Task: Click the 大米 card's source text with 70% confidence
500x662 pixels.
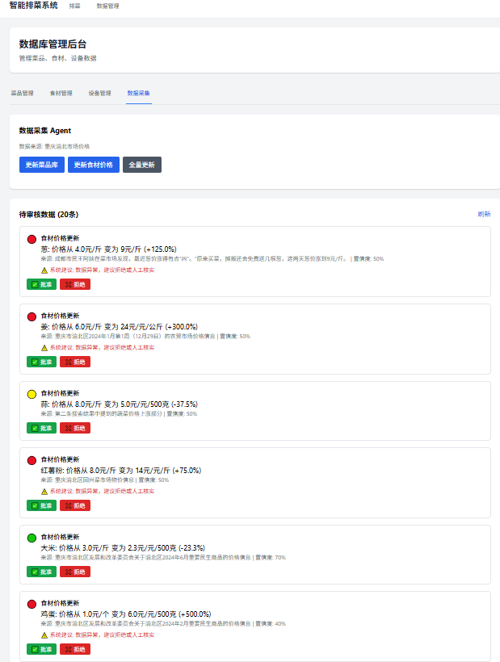Action: click(163, 558)
